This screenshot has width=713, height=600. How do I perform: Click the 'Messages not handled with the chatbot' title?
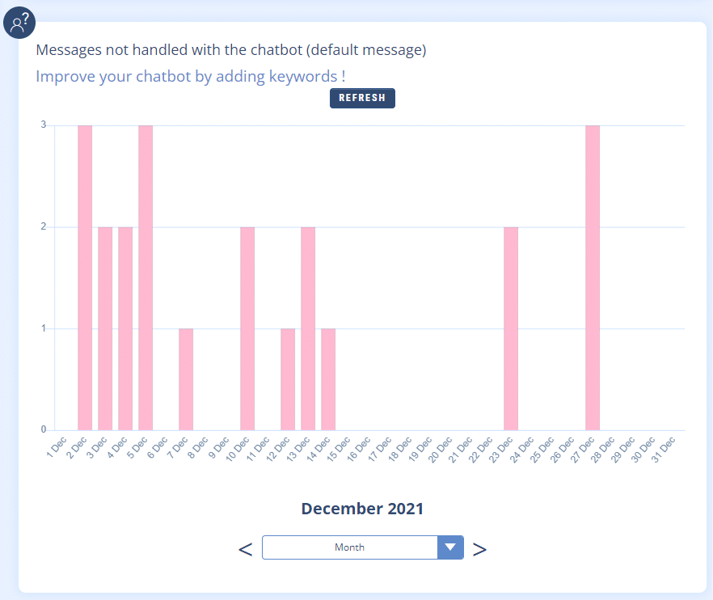(230, 50)
